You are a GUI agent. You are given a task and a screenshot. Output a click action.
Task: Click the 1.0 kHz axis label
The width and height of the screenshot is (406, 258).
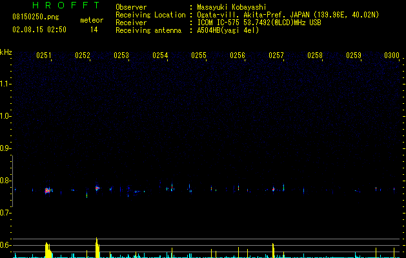tap(5, 116)
